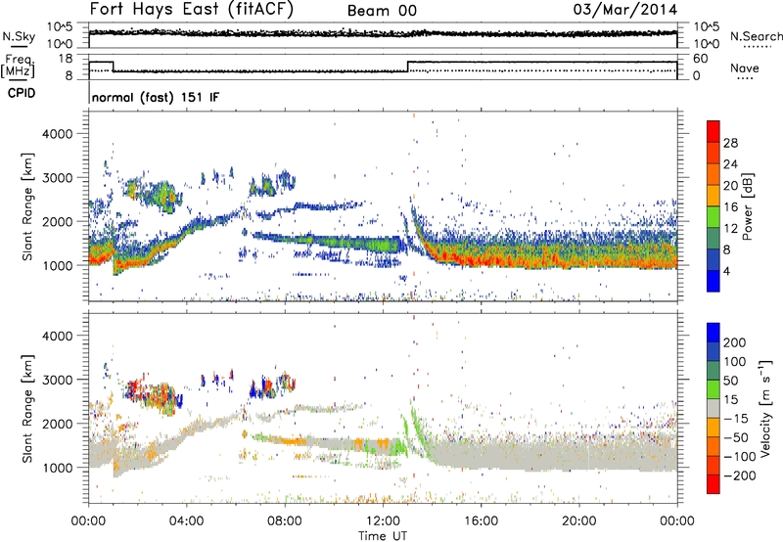This screenshot has width=783, height=542.
Task: Click the '3000' tick on velocity panel
Action: [58, 380]
